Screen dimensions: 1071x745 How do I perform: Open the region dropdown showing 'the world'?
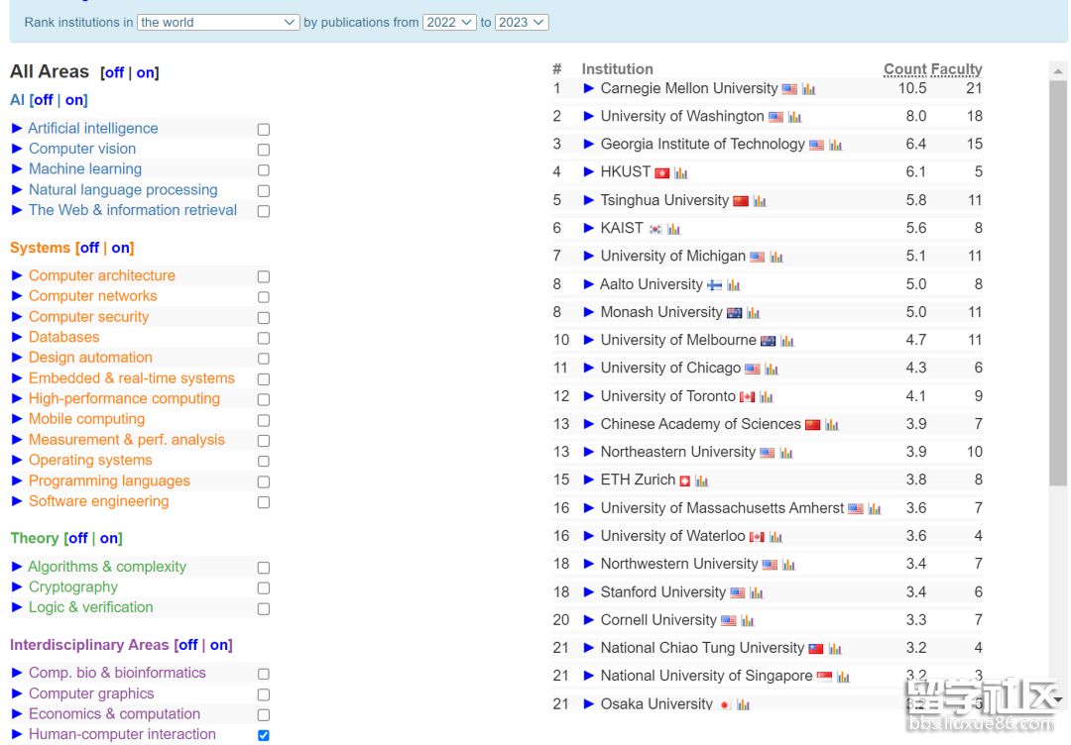point(218,23)
